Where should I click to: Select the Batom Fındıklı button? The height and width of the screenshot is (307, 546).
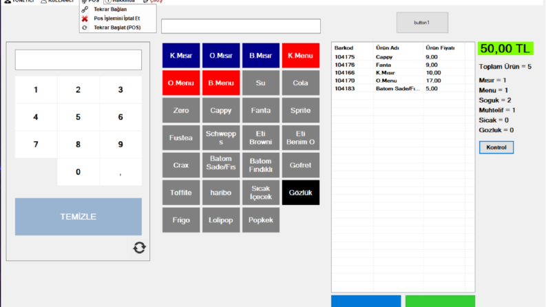click(x=261, y=165)
